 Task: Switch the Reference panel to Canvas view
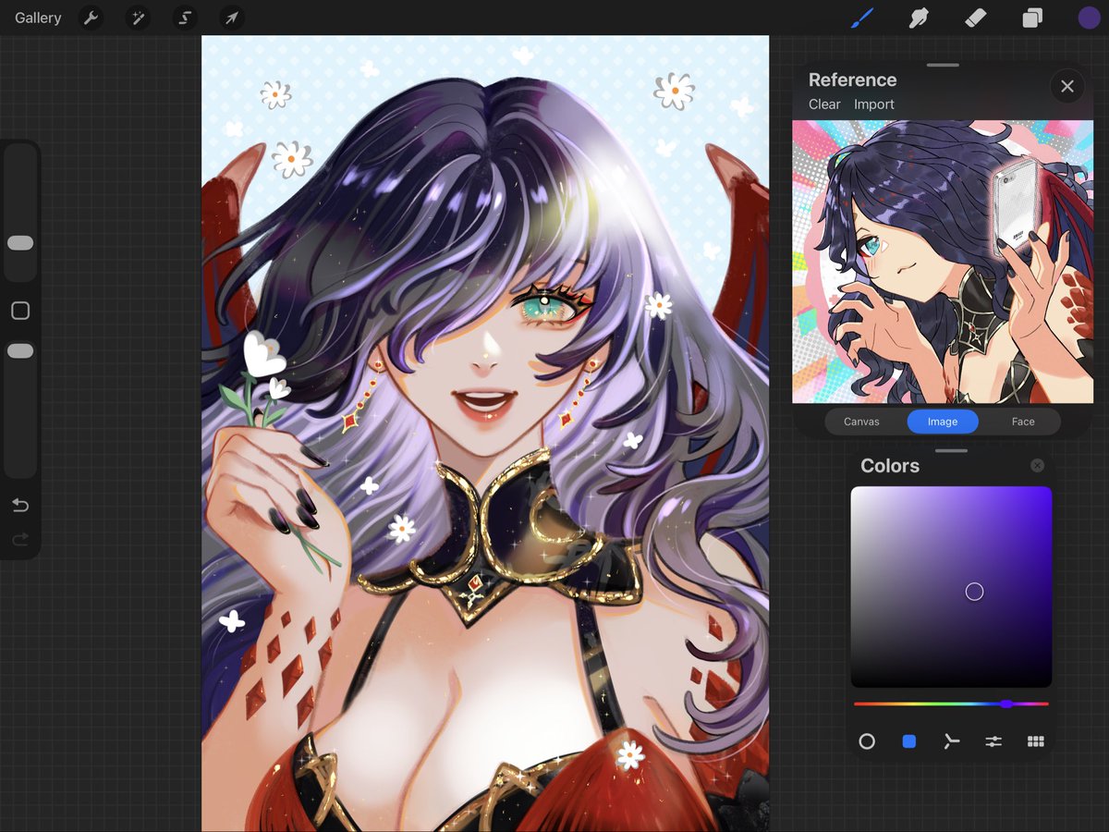tap(860, 422)
